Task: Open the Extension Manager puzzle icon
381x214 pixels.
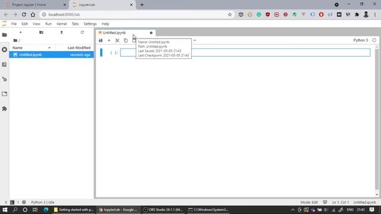Action: pos(4,109)
